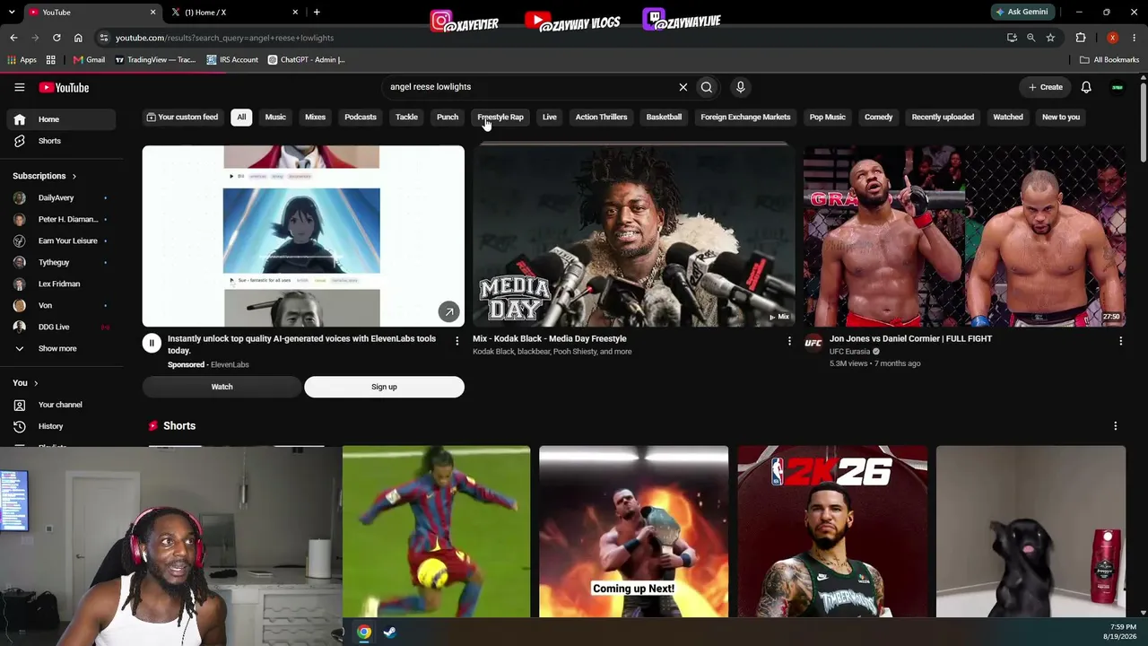Image resolution: width=1148 pixels, height=646 pixels.
Task: Open the Apps bookmark shortcut
Action: pyautogui.click(x=22, y=60)
